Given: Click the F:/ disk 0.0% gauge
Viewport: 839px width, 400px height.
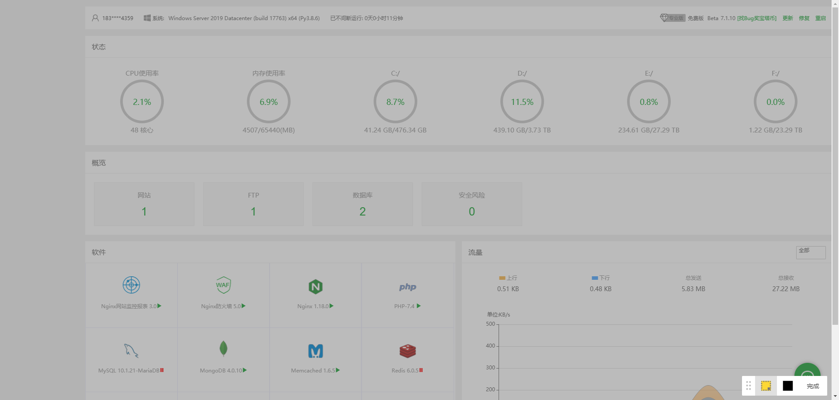Looking at the screenshot, I should [x=776, y=102].
